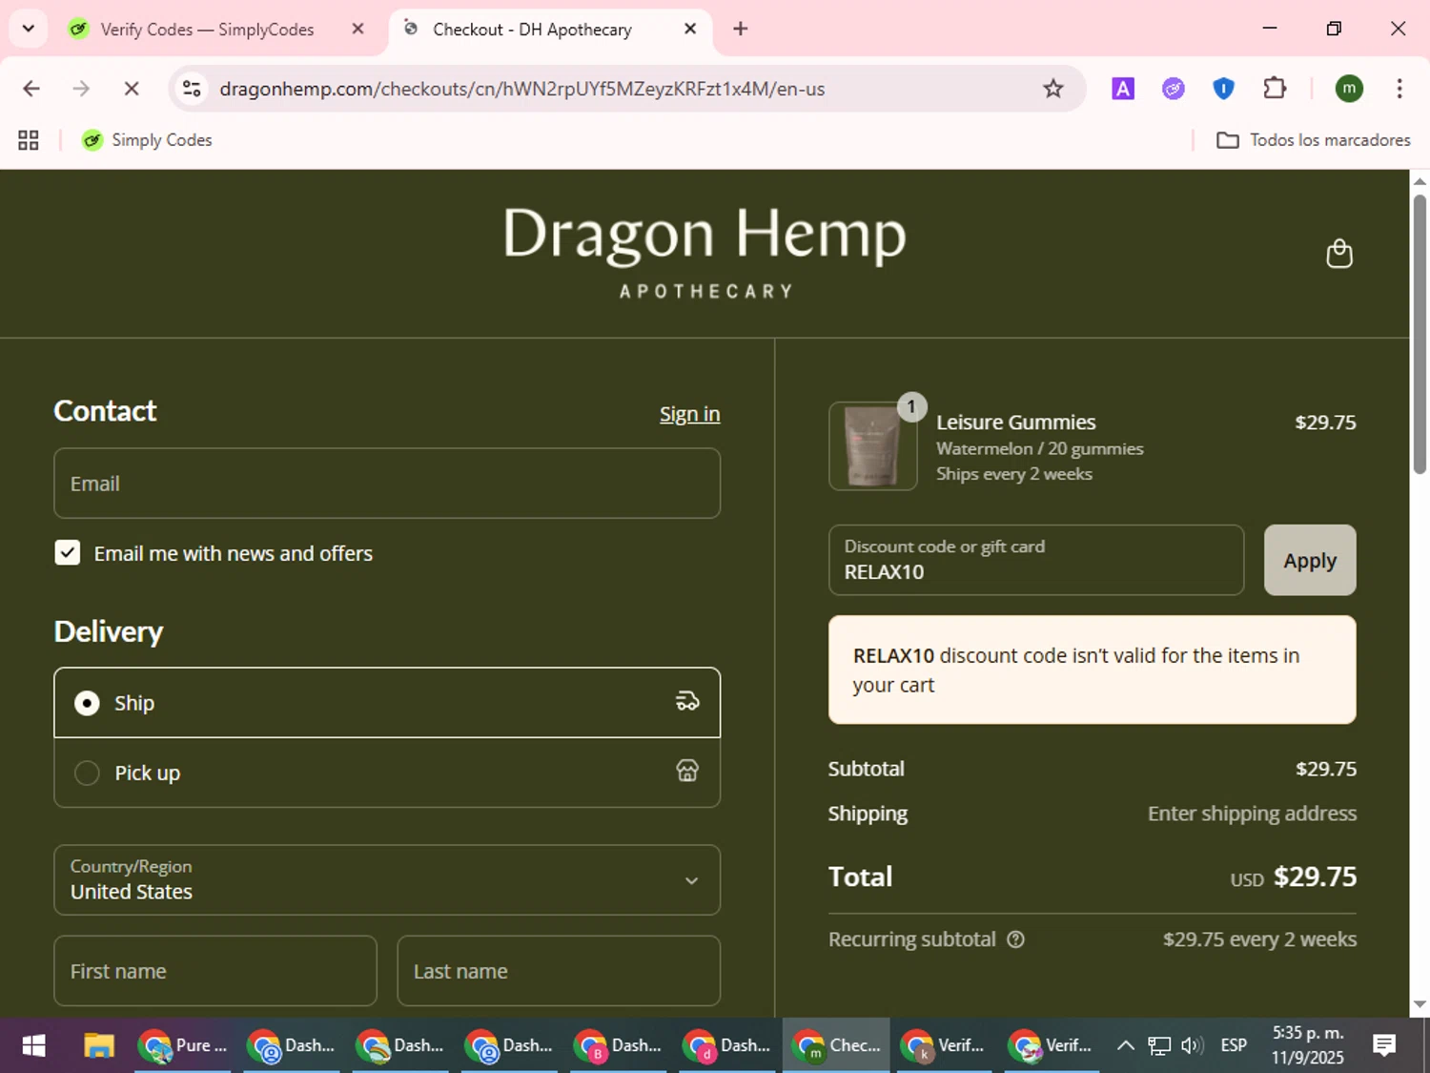The width and height of the screenshot is (1430, 1073).
Task: Focus the Last name field
Action: tap(559, 971)
